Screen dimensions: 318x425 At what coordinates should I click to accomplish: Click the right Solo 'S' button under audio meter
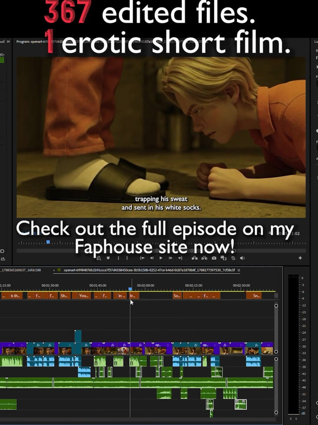pos(296,419)
